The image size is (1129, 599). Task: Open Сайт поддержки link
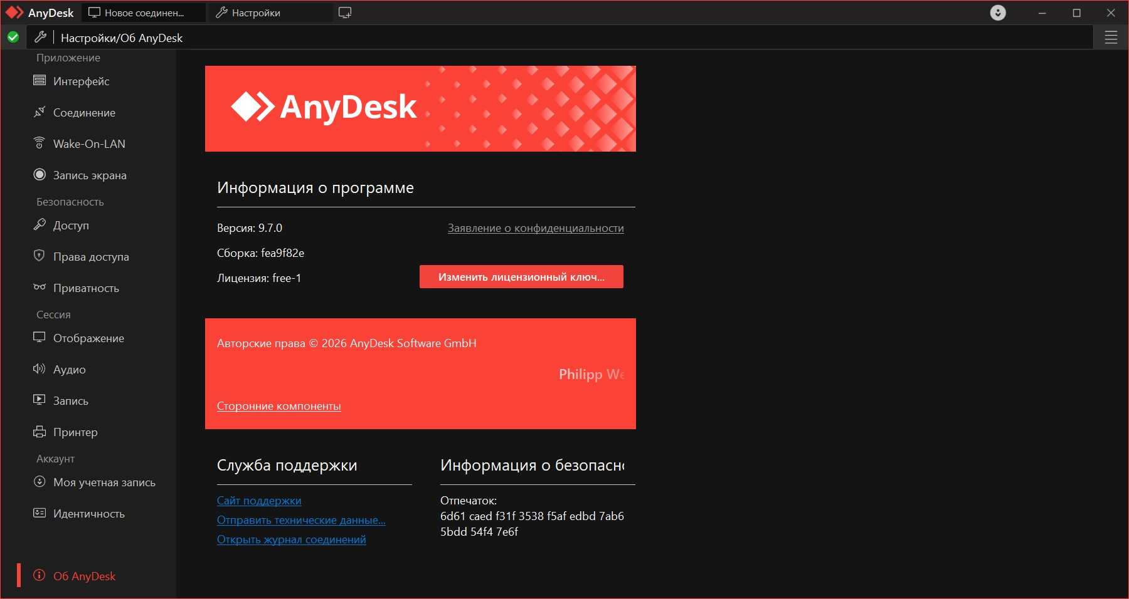point(259,501)
